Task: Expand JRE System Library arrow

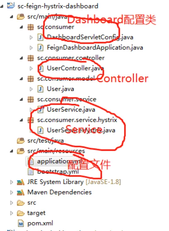Action: pos(11,182)
